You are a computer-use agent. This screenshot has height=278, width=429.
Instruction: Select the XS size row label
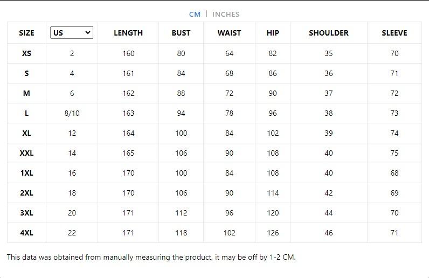[26, 53]
